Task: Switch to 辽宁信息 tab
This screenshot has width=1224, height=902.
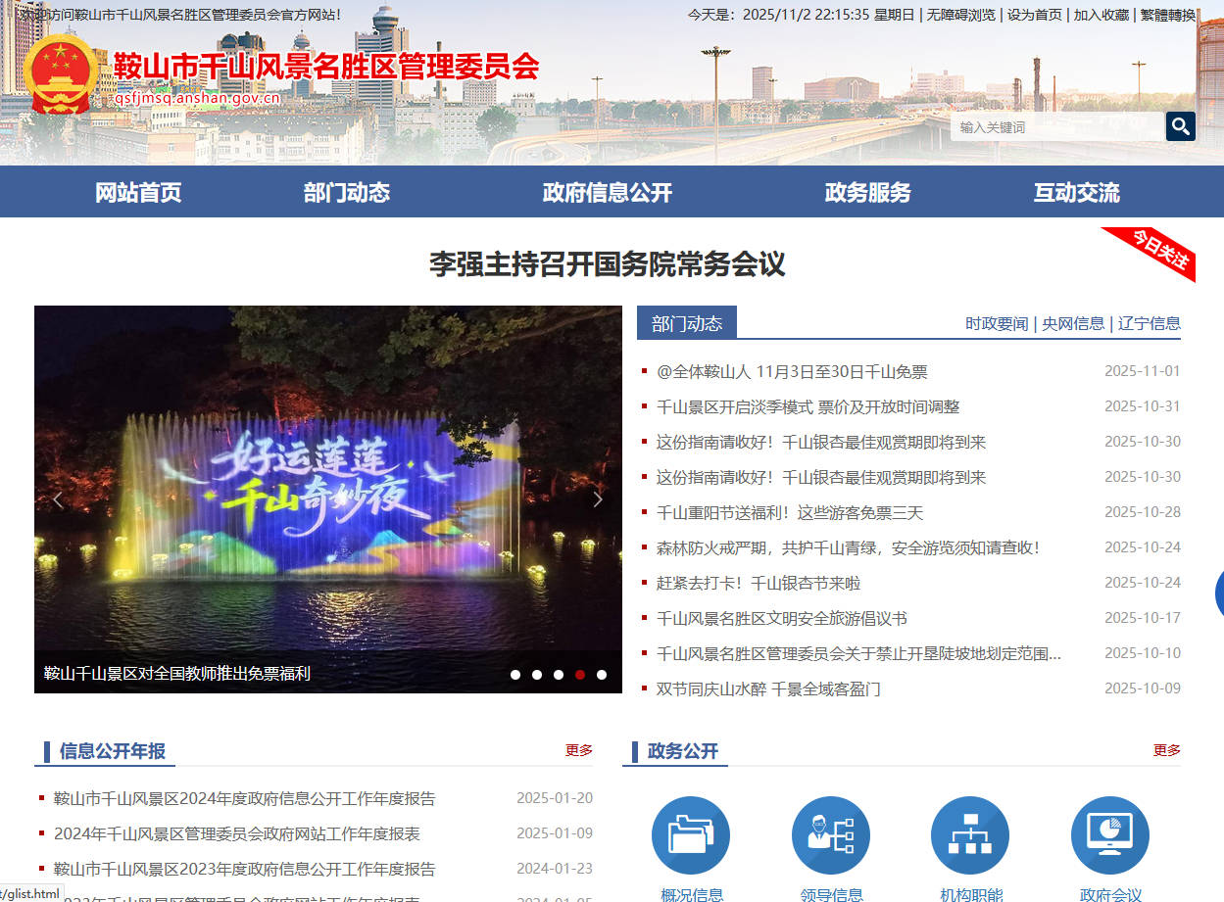Action: [1149, 324]
